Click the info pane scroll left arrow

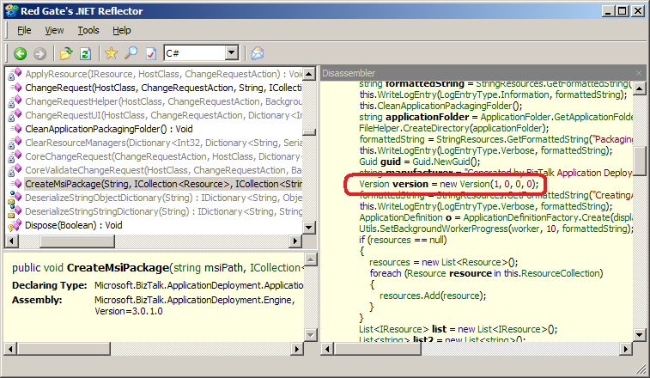11,350
